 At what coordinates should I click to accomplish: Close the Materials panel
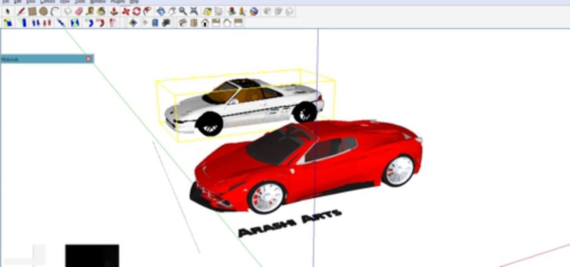(88, 59)
